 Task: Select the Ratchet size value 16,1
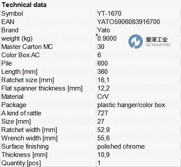[x=103, y=80]
